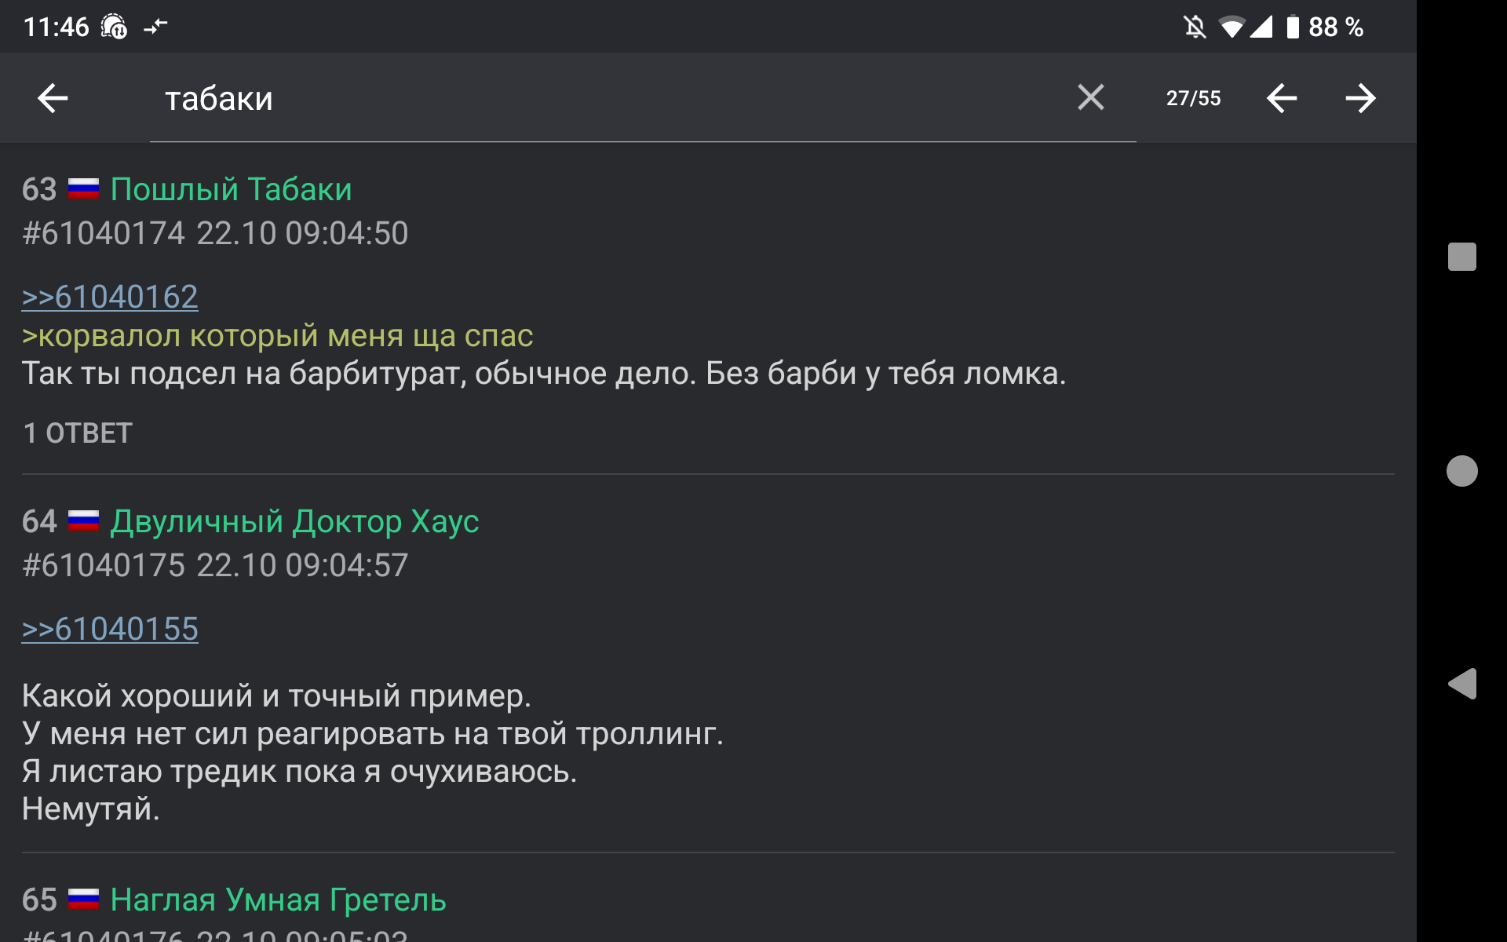Viewport: 1507px width, 942px height.
Task: Tap poster name Наглая Умная Гретель
Action: tap(278, 900)
